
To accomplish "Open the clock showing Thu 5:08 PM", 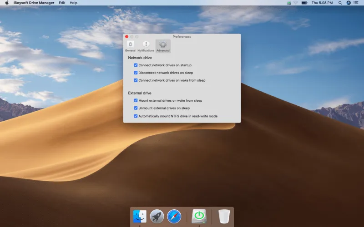I will tap(322, 3).
